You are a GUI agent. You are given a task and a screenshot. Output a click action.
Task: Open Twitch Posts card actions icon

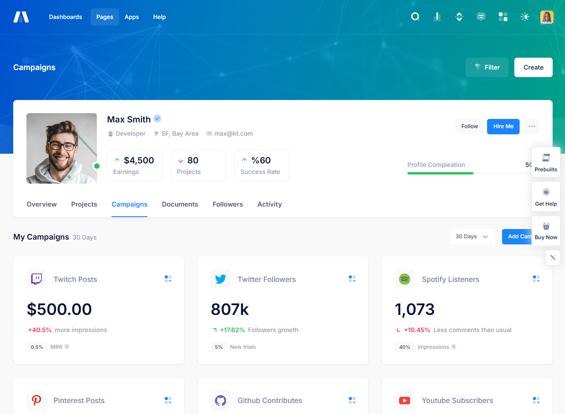coord(168,279)
